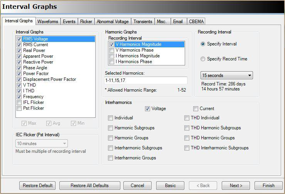The image size is (285, 194).
Task: Select Specify Record Time radio button
Action: coord(203,59)
